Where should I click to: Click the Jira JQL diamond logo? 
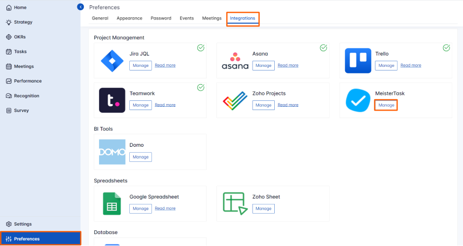pyautogui.click(x=112, y=61)
